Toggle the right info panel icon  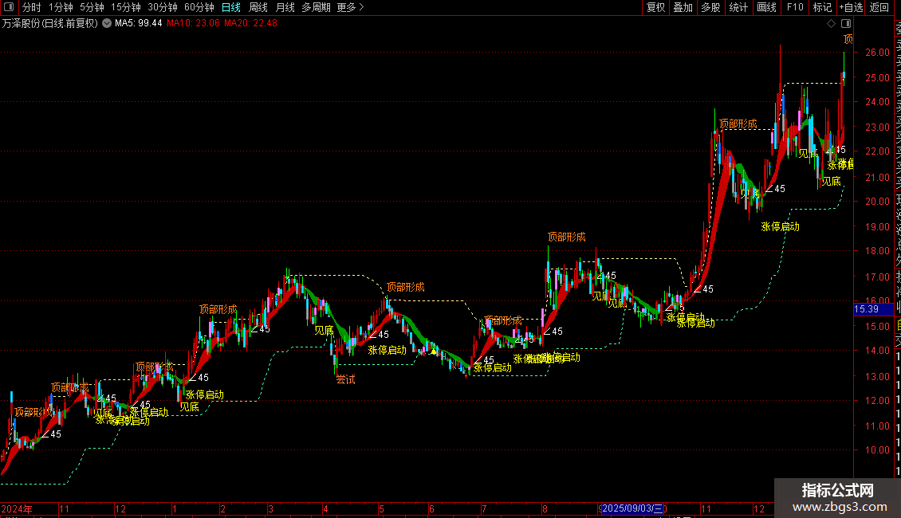tap(846, 24)
